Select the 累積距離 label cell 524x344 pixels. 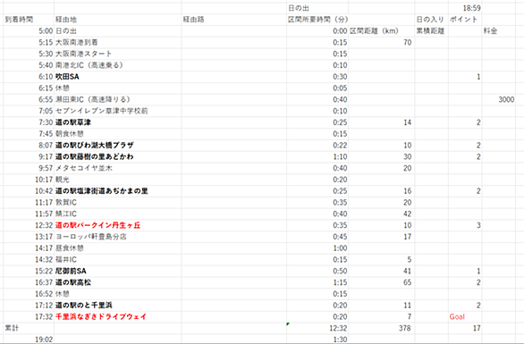click(x=431, y=30)
